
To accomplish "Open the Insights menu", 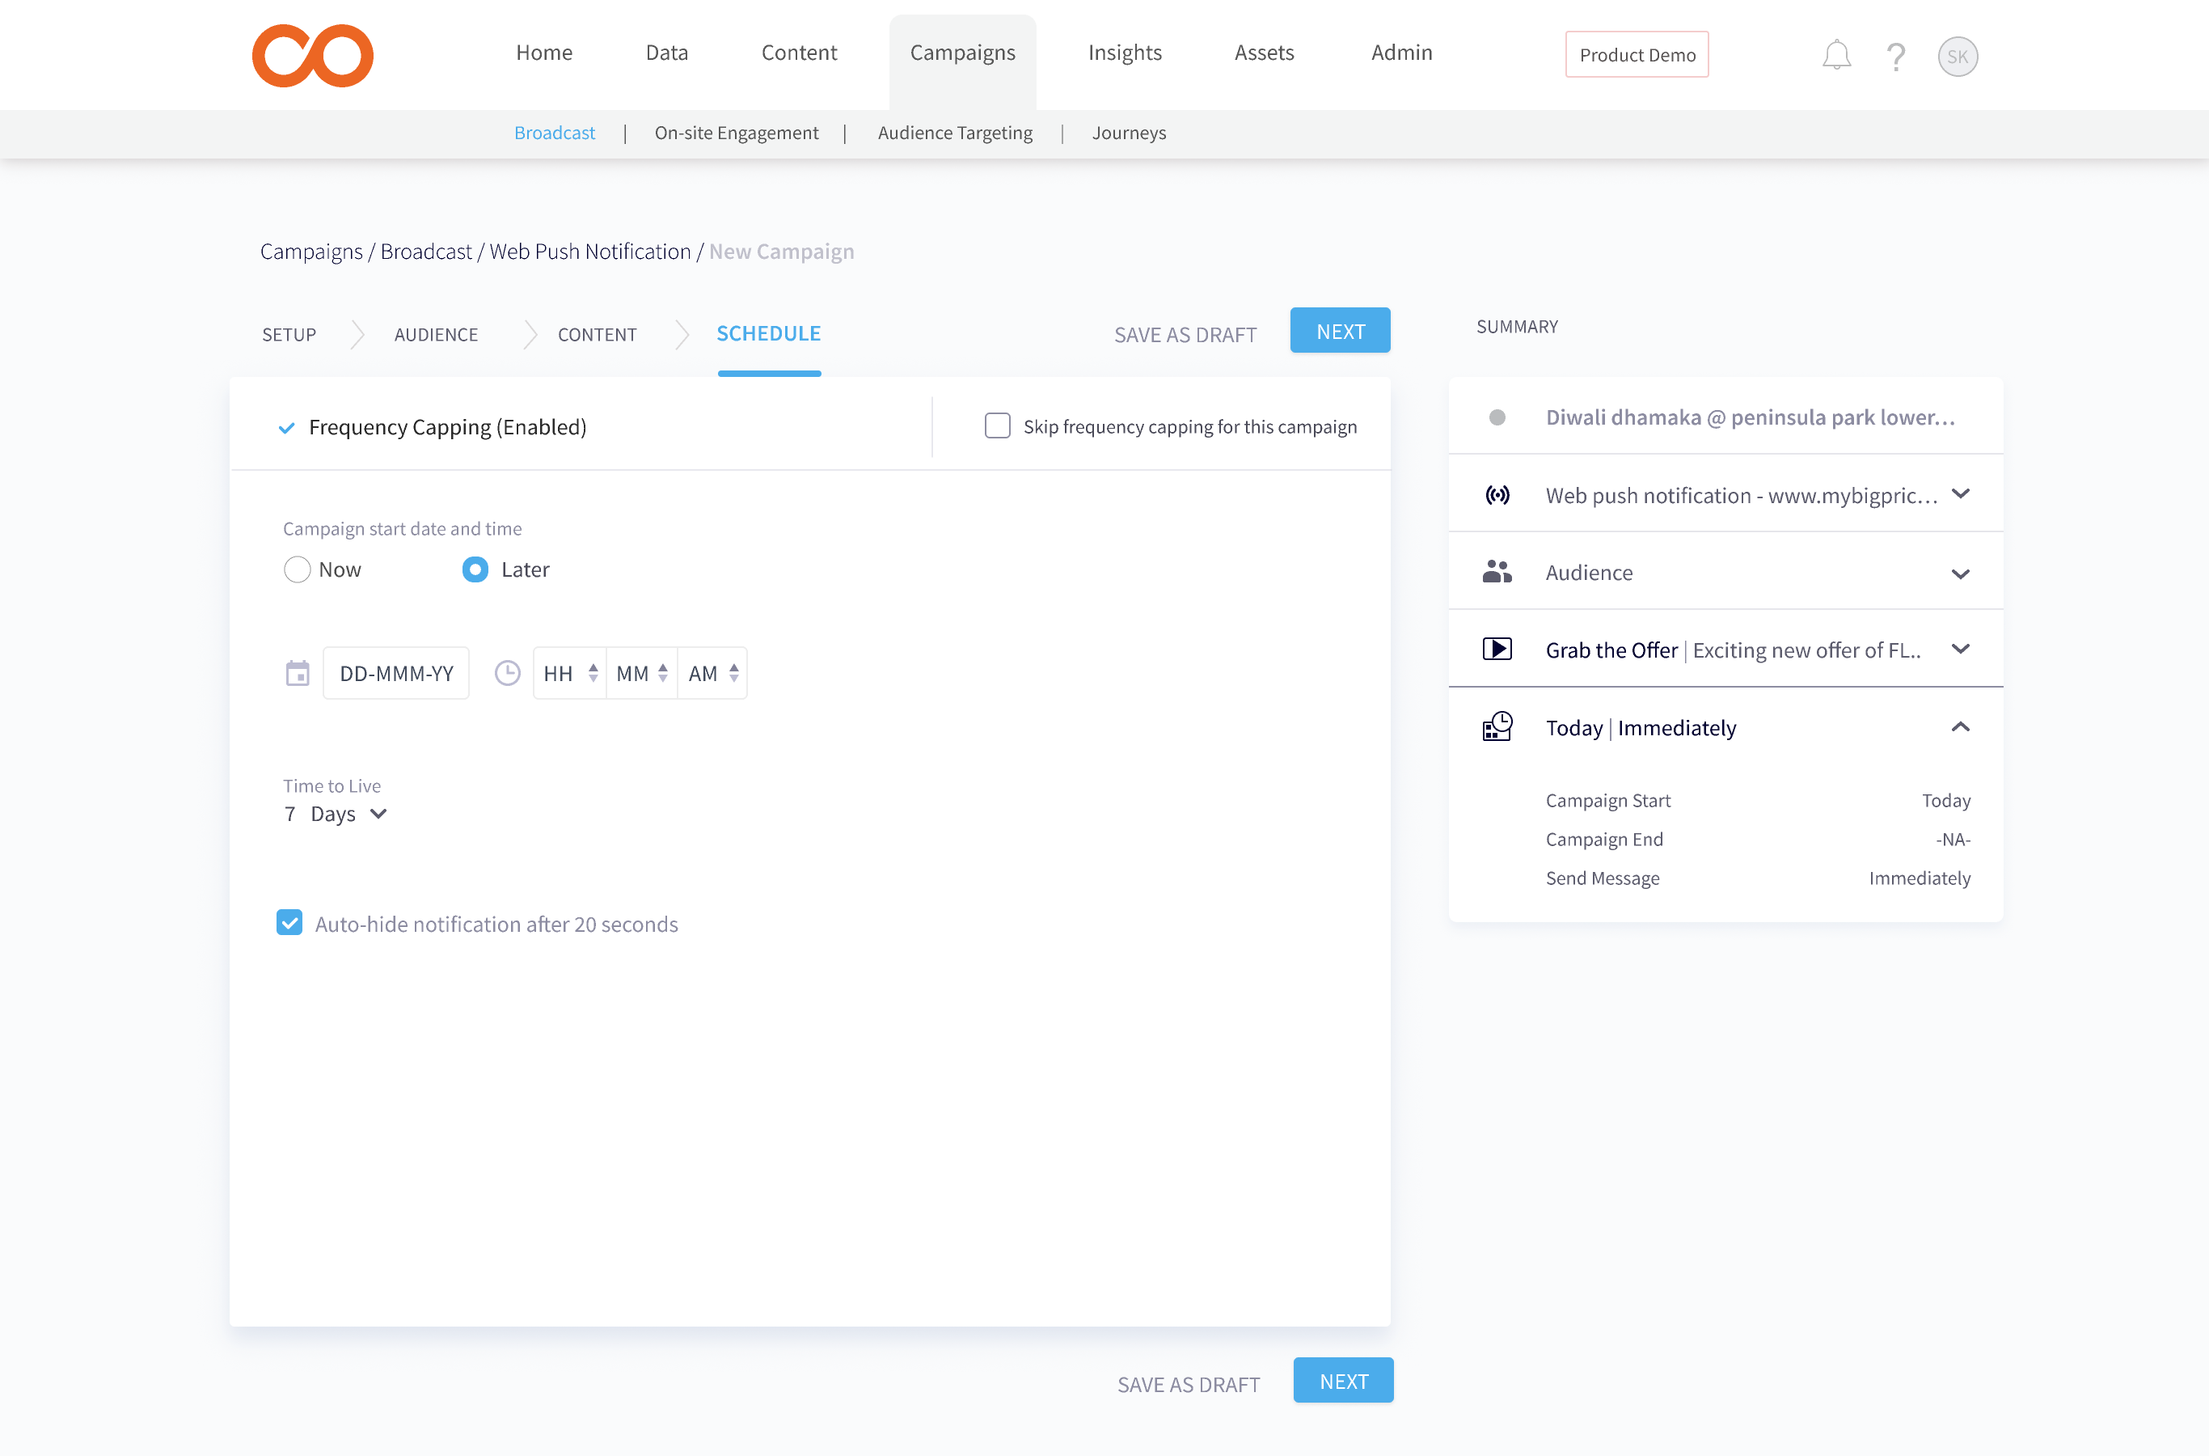I will coord(1124,53).
